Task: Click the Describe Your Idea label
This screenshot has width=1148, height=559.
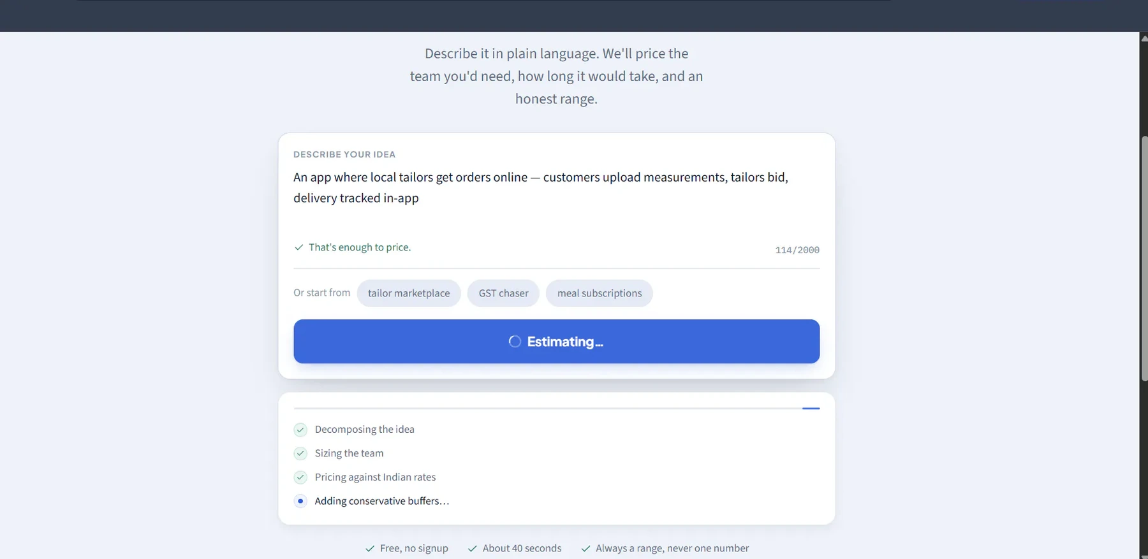Action: [344, 154]
